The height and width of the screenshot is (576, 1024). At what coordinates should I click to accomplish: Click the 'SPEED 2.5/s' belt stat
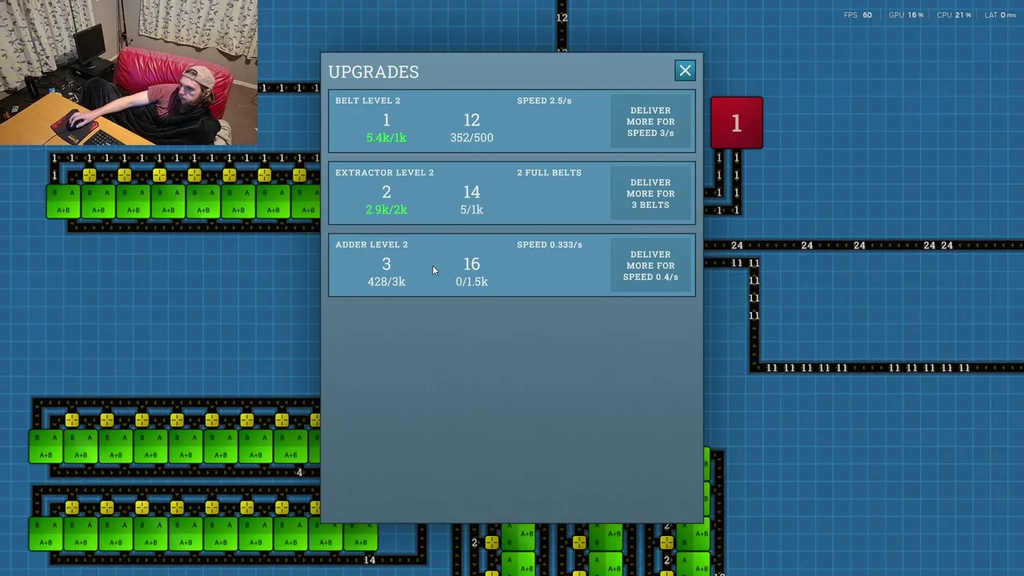coord(544,101)
